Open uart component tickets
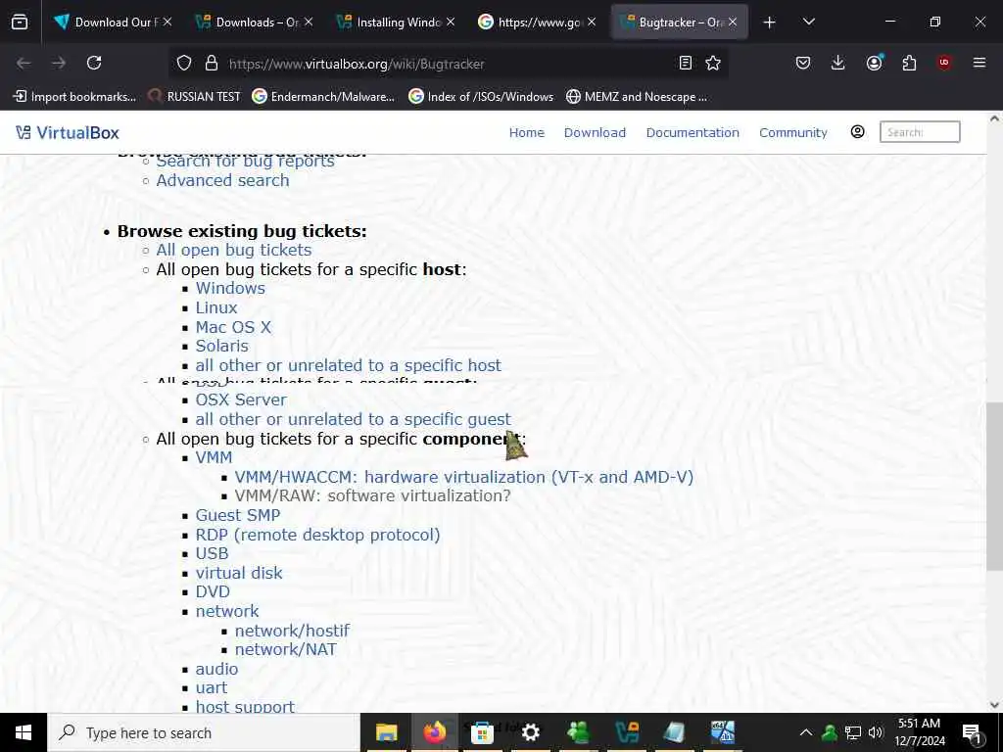This screenshot has height=752, width=1003. (x=212, y=688)
